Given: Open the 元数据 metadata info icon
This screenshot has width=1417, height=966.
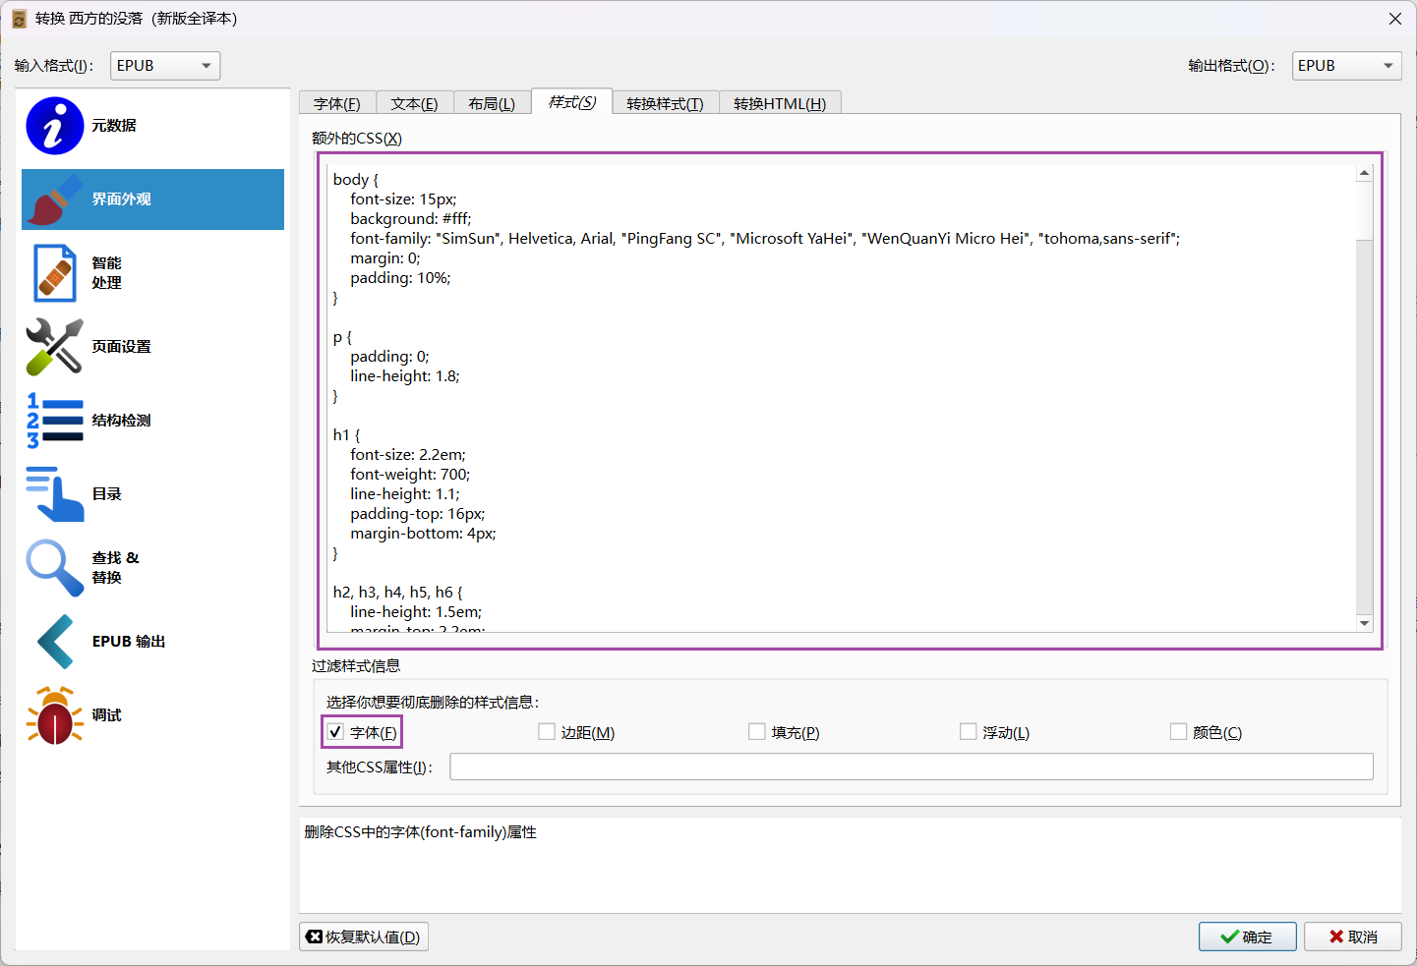Looking at the screenshot, I should (x=54, y=126).
